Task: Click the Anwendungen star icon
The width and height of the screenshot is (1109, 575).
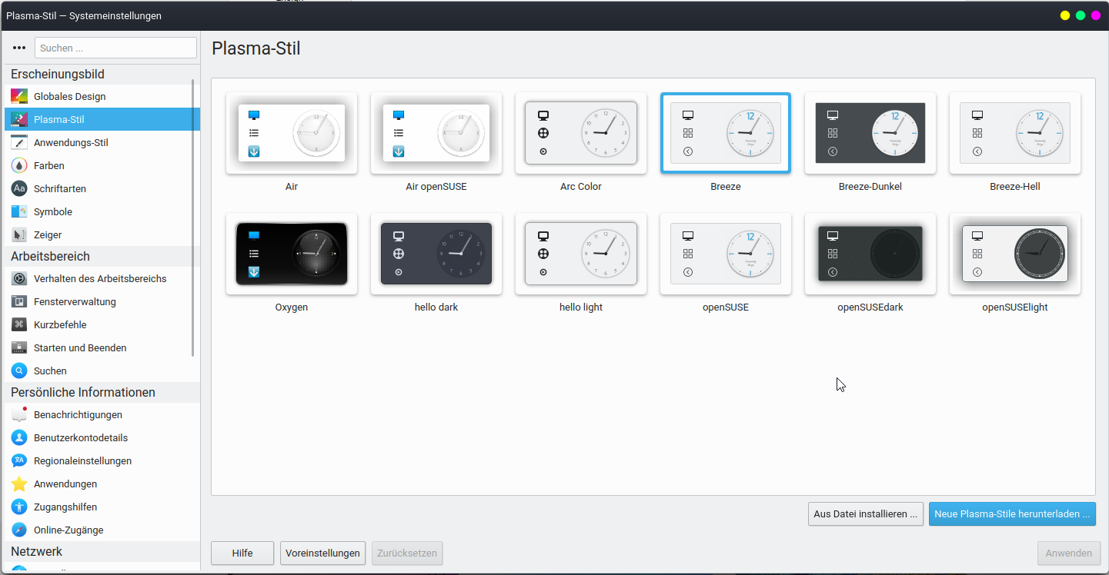Action: [x=19, y=484]
